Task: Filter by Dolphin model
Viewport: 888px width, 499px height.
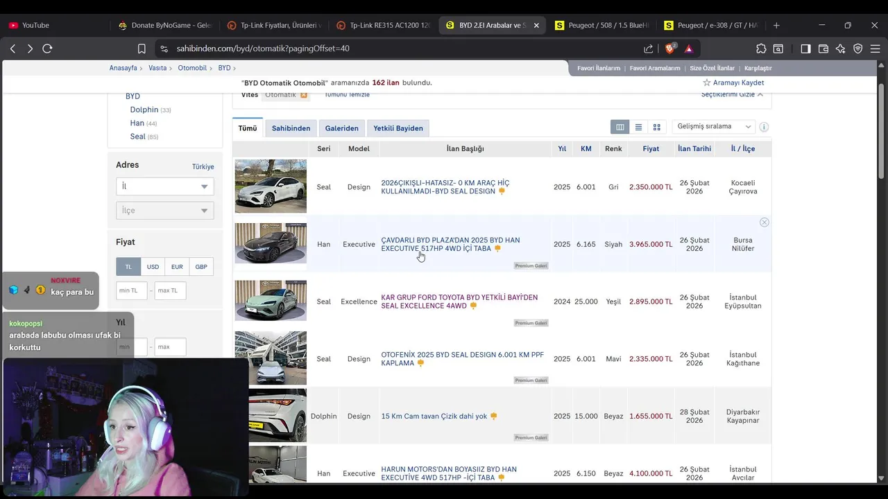Action: coord(144,110)
